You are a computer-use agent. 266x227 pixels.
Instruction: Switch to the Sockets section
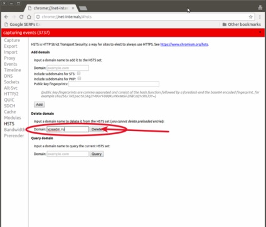(11, 82)
